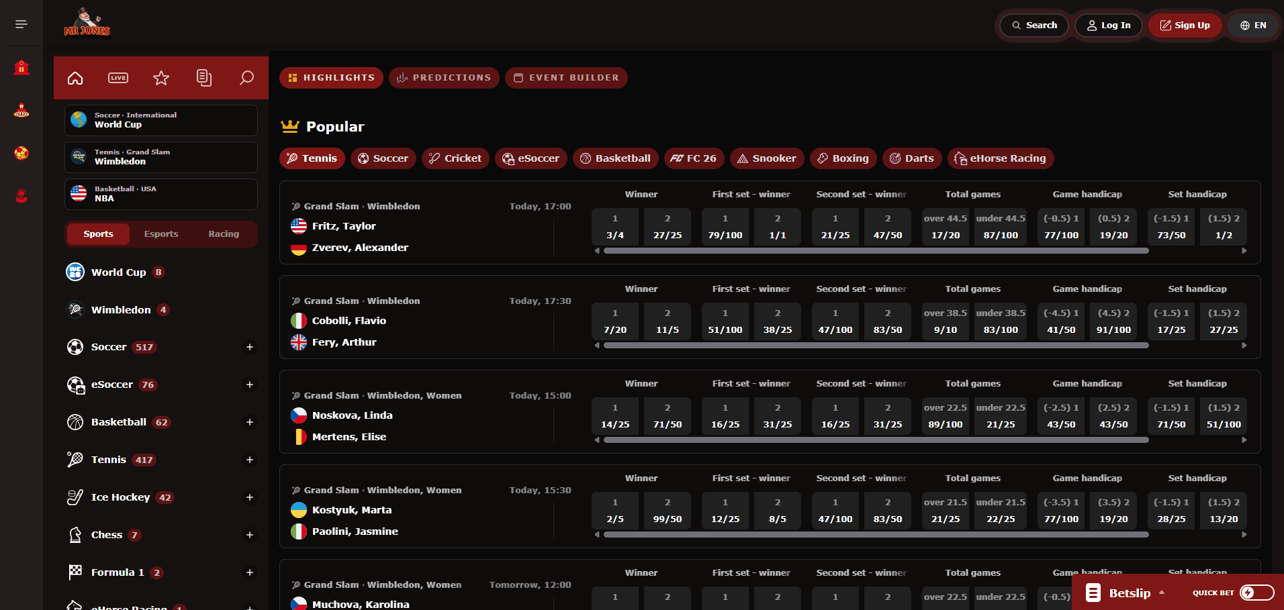Select the FC 26 popular filter chip
Screen dimensions: 1284x610
pyautogui.click(x=694, y=158)
